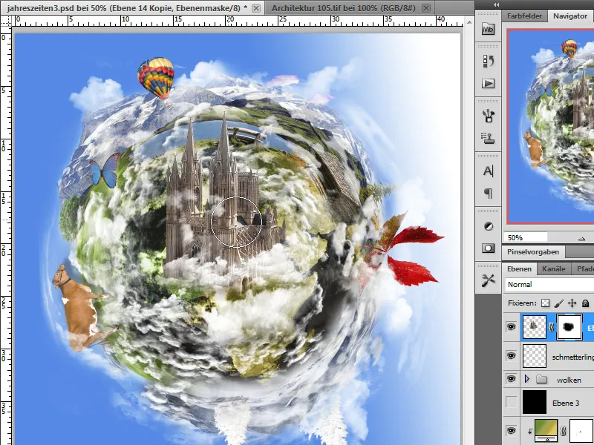Click the folder icon of the wolken group
Image resolution: width=594 pixels, height=445 pixels.
(542, 379)
